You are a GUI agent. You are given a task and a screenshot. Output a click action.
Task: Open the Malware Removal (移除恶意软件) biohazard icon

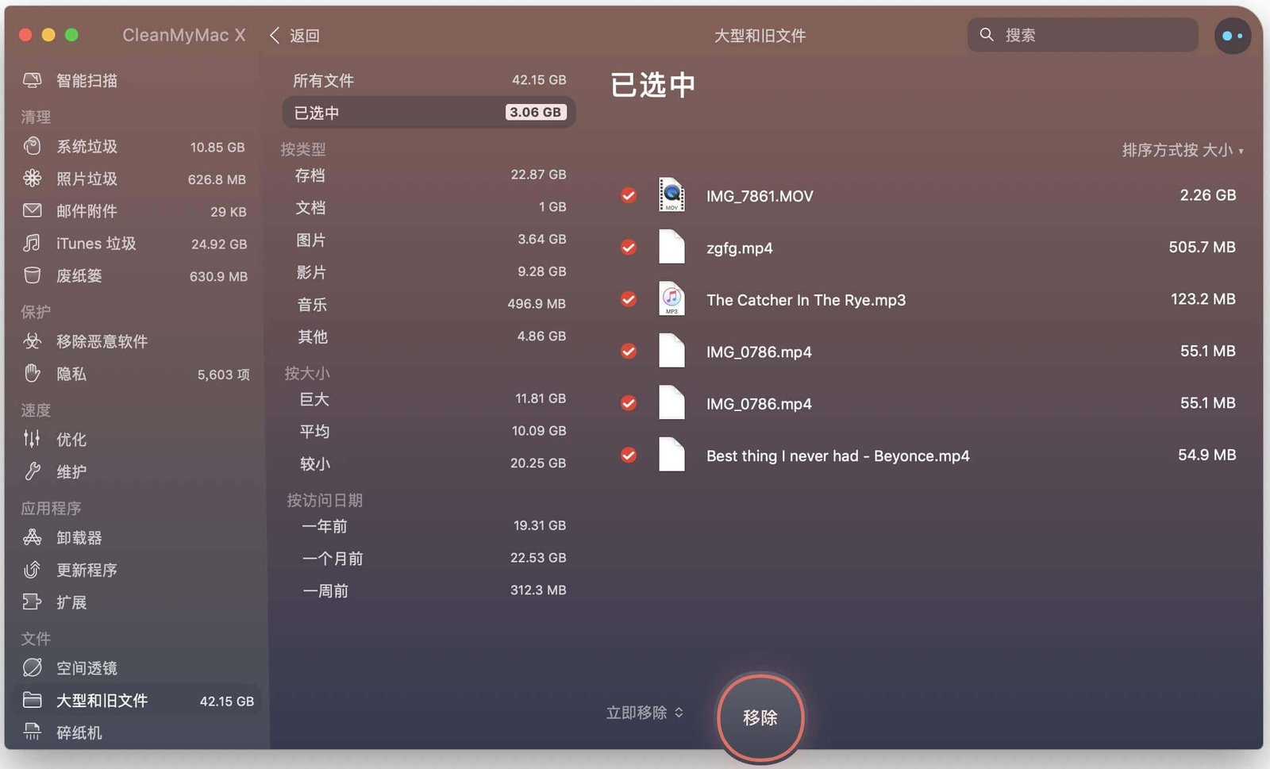pyautogui.click(x=33, y=341)
